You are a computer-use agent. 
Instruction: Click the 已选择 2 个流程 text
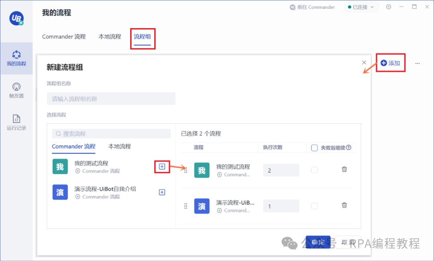pyautogui.click(x=201, y=134)
